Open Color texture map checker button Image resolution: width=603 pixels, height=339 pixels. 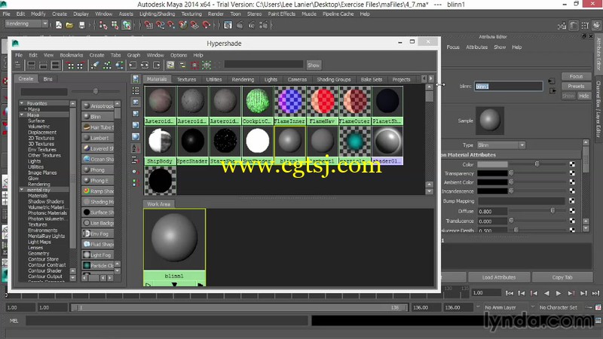572,164
